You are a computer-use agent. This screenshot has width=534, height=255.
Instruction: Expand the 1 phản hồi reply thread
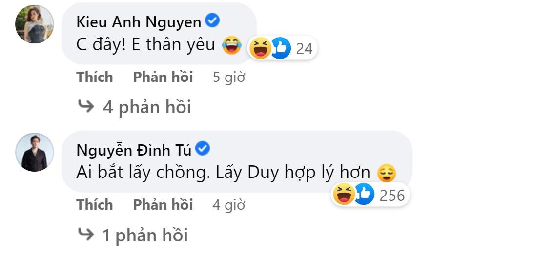(x=133, y=235)
